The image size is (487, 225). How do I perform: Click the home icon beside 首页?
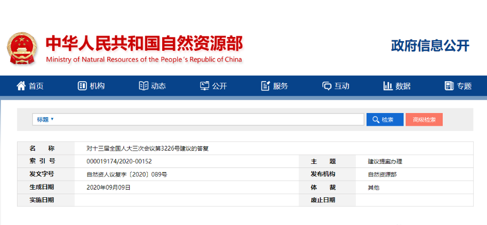[x=21, y=86]
